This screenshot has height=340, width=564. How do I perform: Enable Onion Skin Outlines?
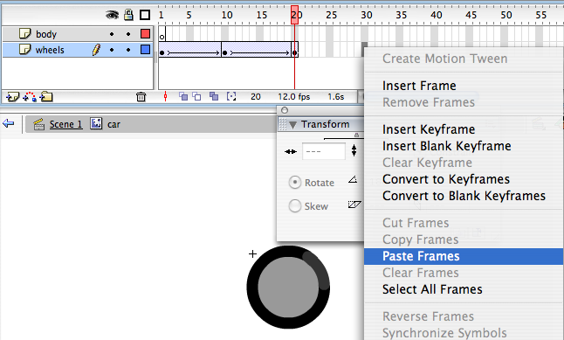(x=196, y=96)
